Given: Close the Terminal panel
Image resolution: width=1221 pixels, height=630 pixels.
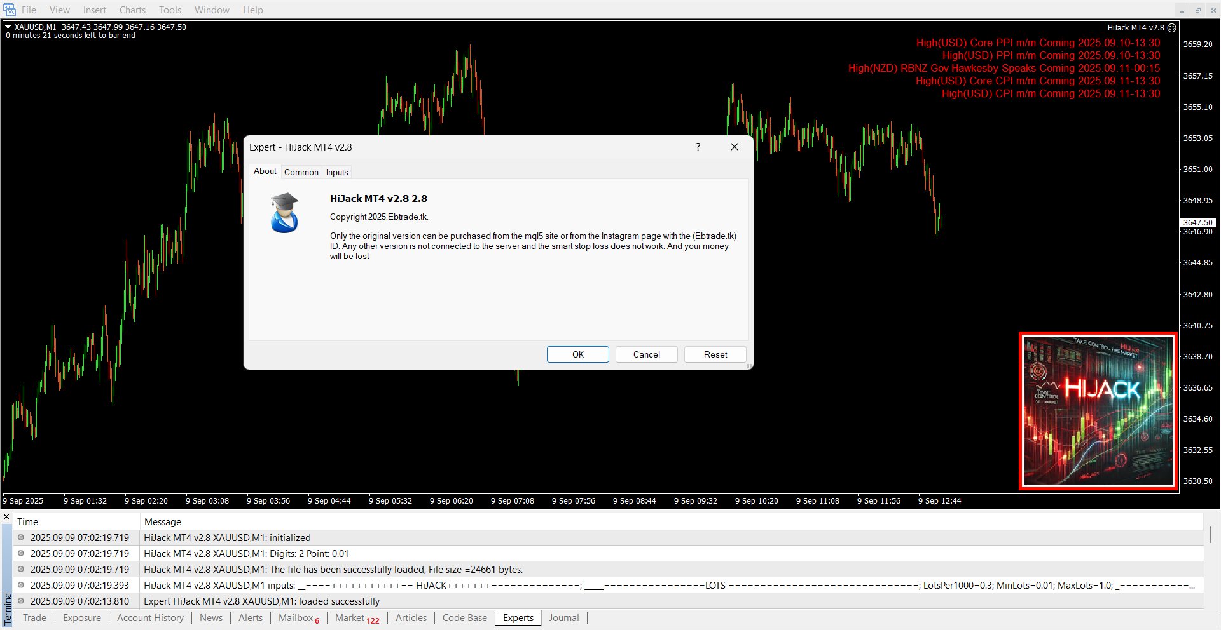Looking at the screenshot, I should click(6, 517).
